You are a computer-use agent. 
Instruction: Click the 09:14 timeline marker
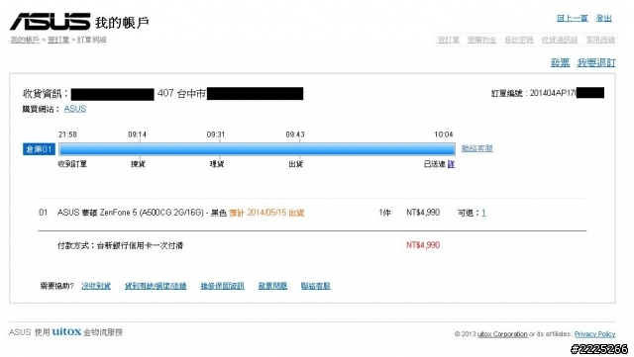click(x=137, y=134)
